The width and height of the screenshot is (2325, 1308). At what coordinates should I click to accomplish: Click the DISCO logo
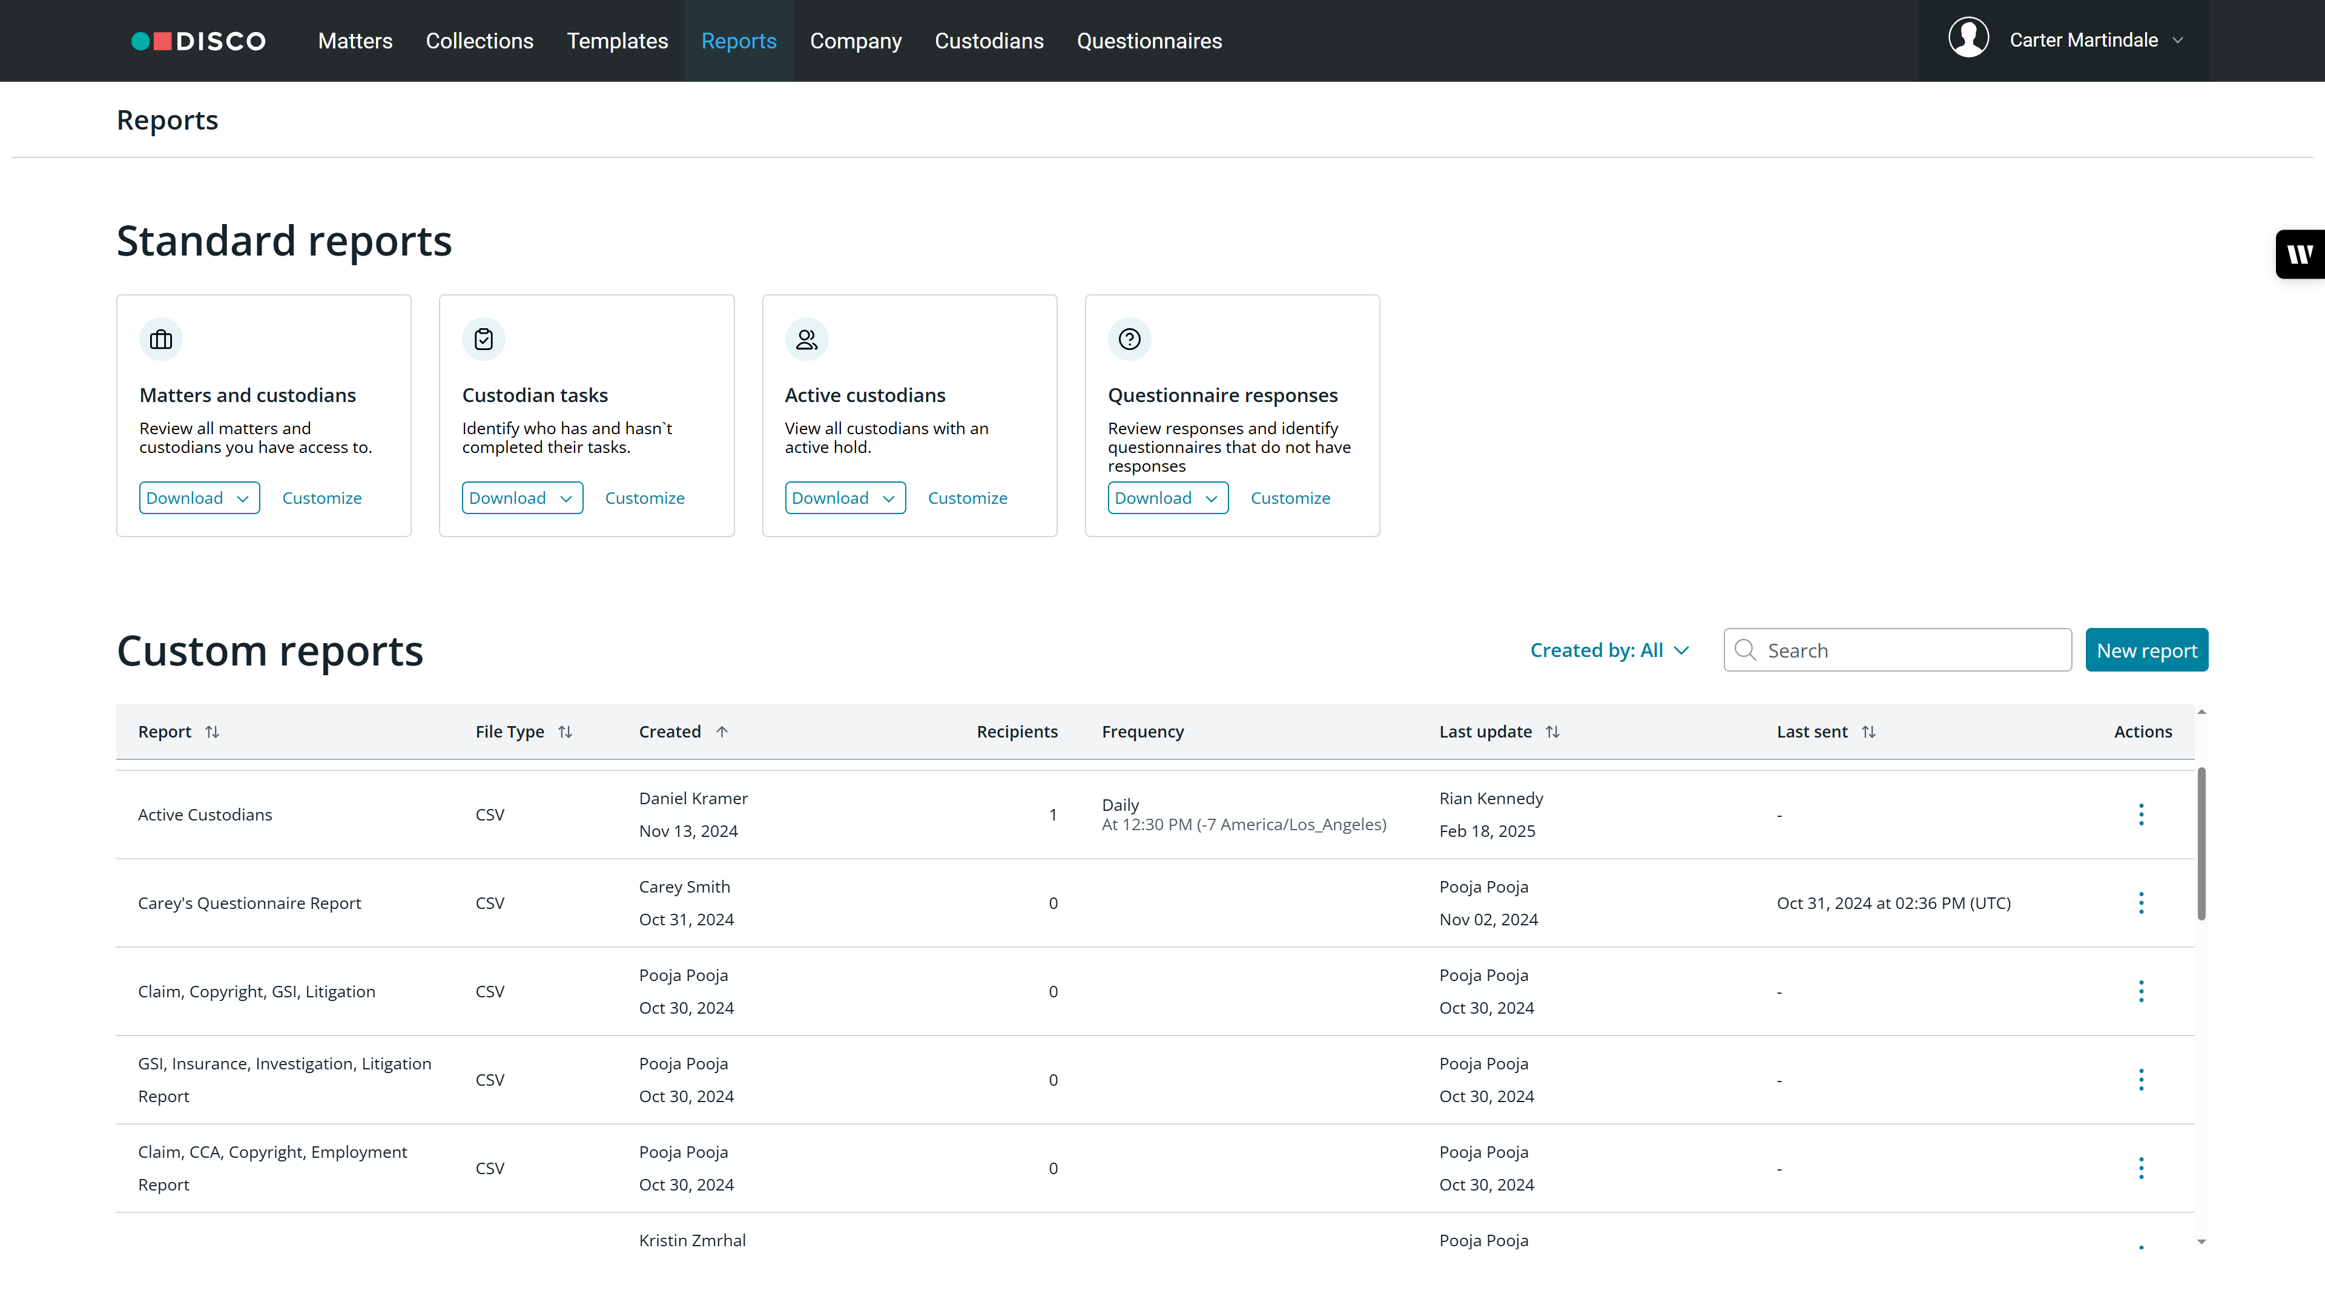[x=199, y=41]
